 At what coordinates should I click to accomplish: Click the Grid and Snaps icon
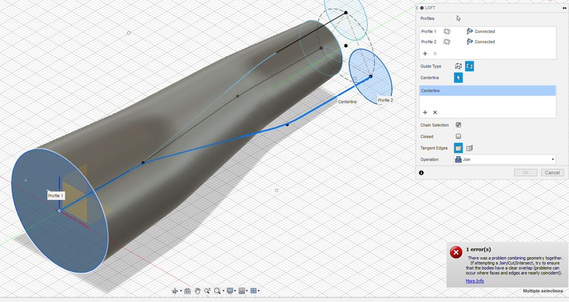[x=241, y=291]
